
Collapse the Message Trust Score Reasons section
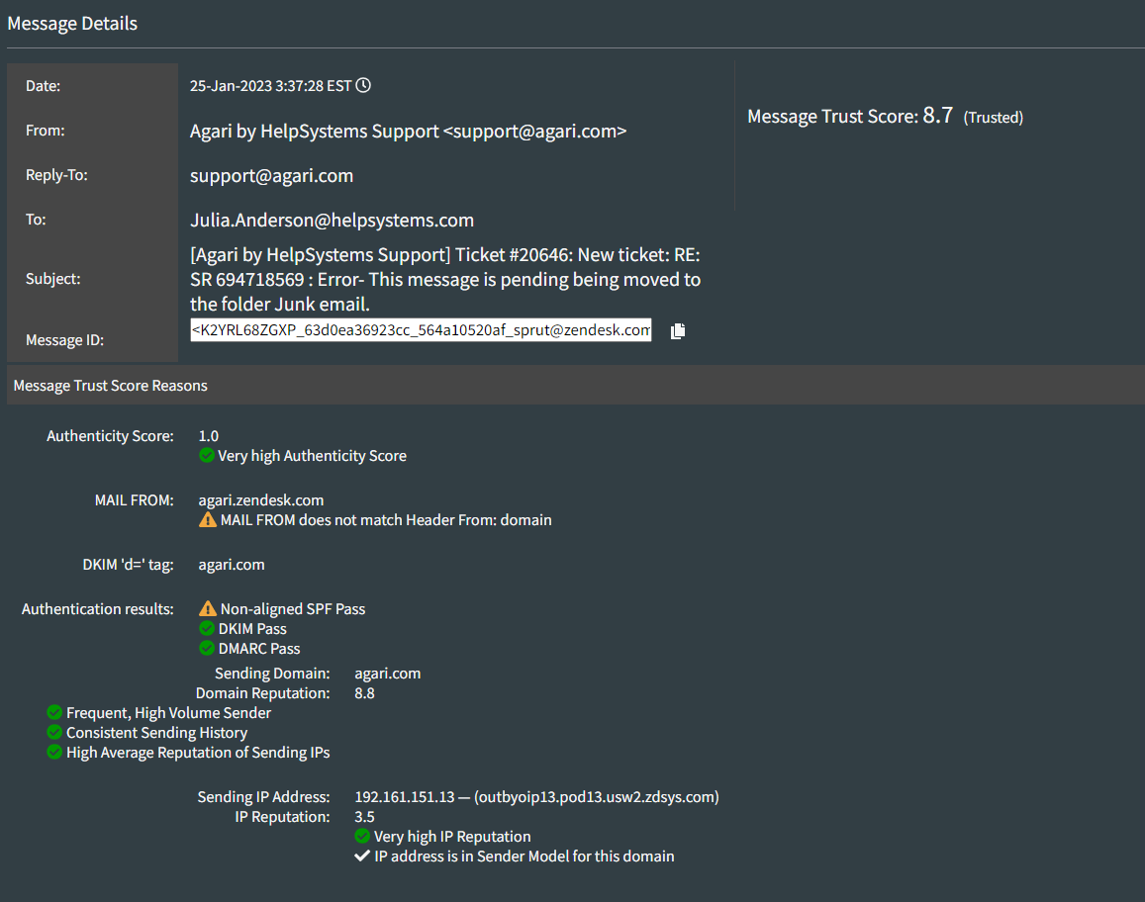coord(110,386)
